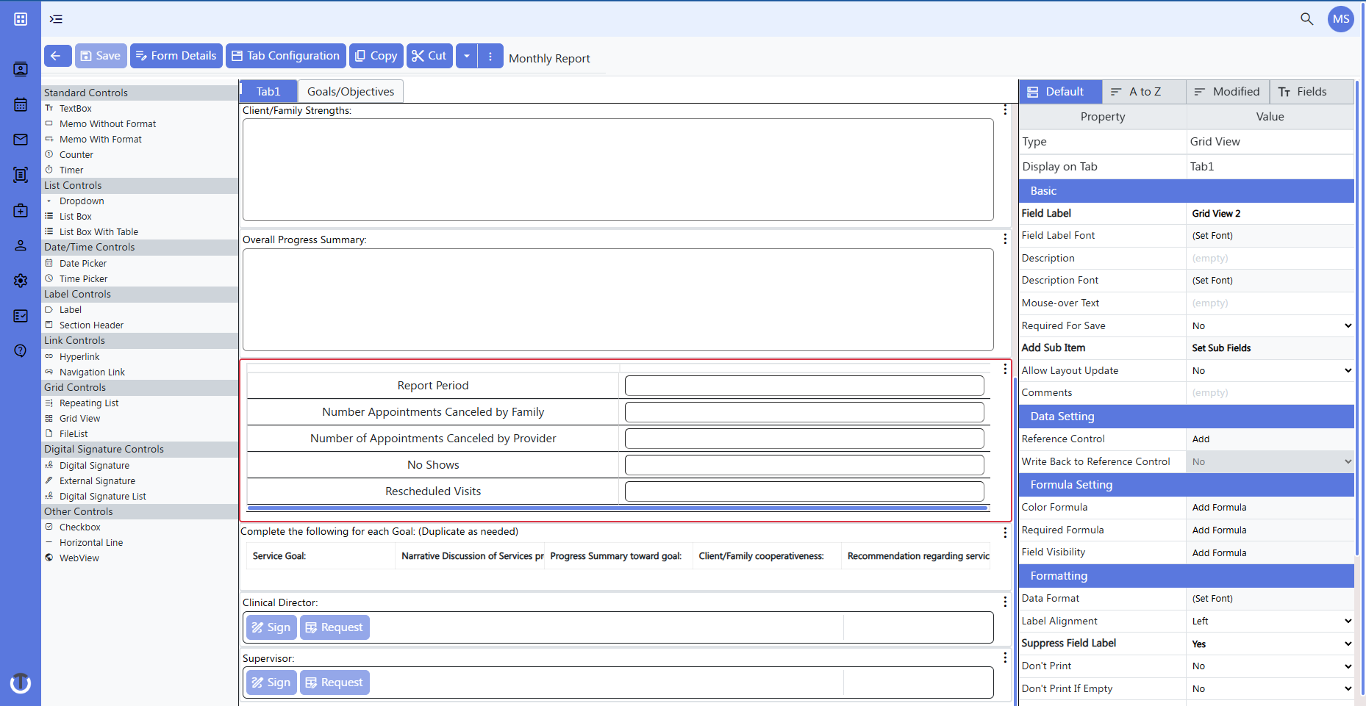Click Request under Supervisor signature
Screen dimensions: 1366x706
(335, 682)
